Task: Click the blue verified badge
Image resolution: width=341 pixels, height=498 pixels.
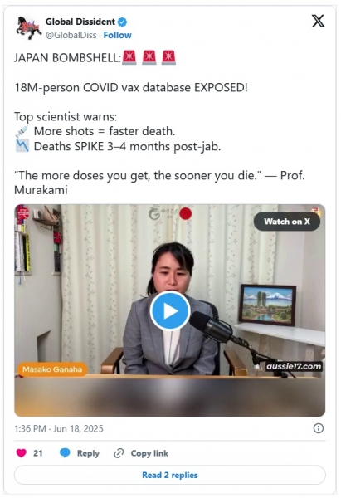Action: [x=122, y=22]
